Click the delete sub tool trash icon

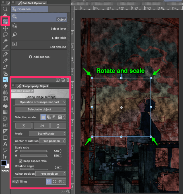(68, 80)
